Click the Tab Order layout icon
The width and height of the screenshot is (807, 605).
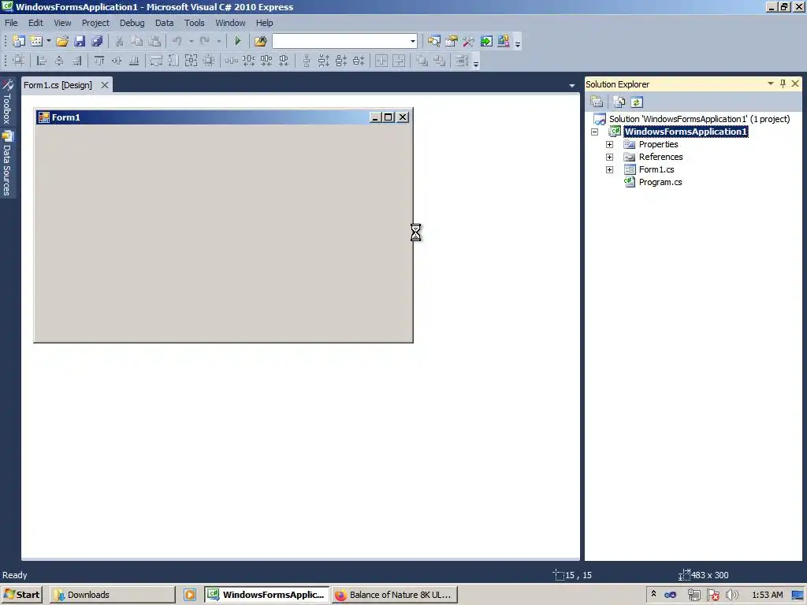pyautogui.click(x=461, y=61)
